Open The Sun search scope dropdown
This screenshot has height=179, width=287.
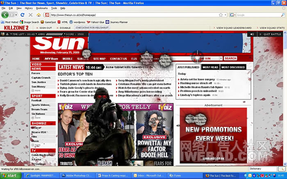pyautogui.click(x=221, y=59)
